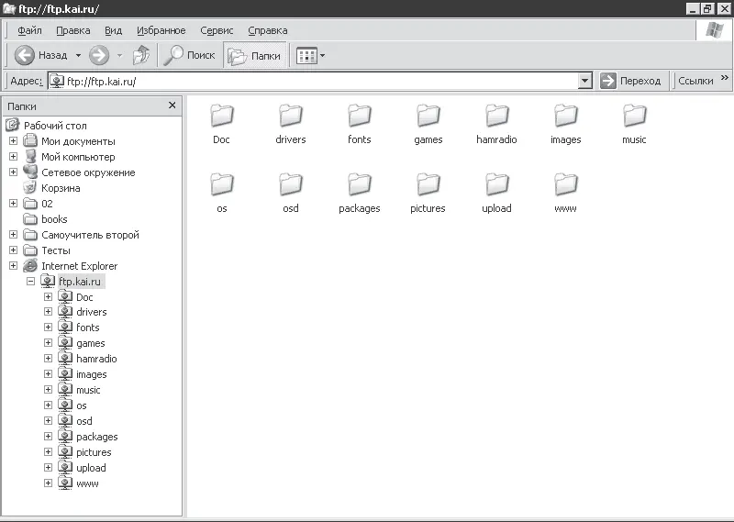
Task: Click the Forward arrow icon
Action: [x=99, y=56]
